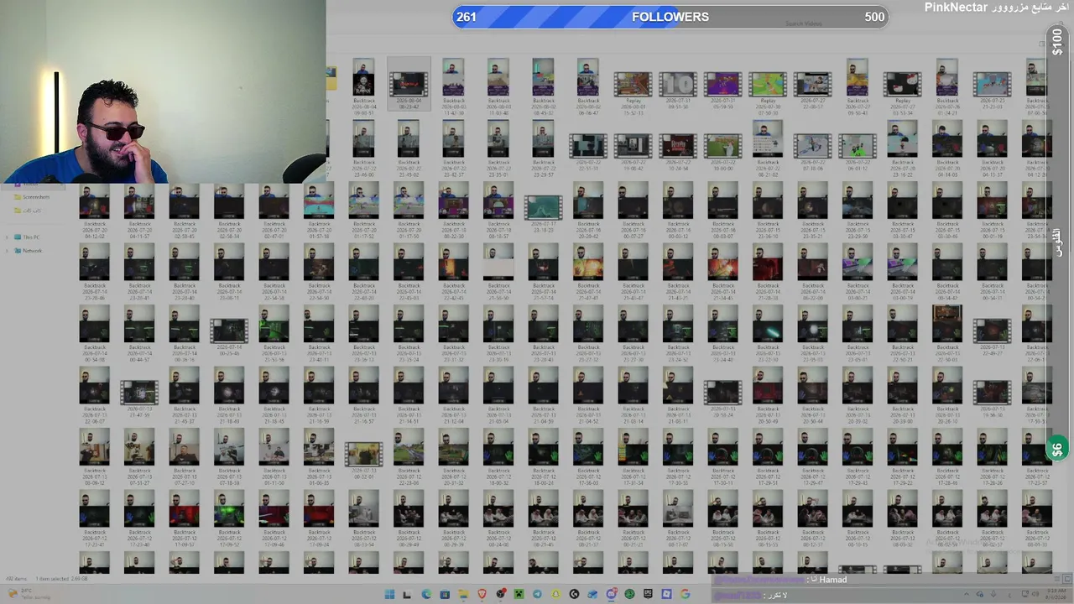Select Backtrack clip 2026-07-14 23-08-11
The width and height of the screenshot is (1074, 604).
click(x=229, y=273)
